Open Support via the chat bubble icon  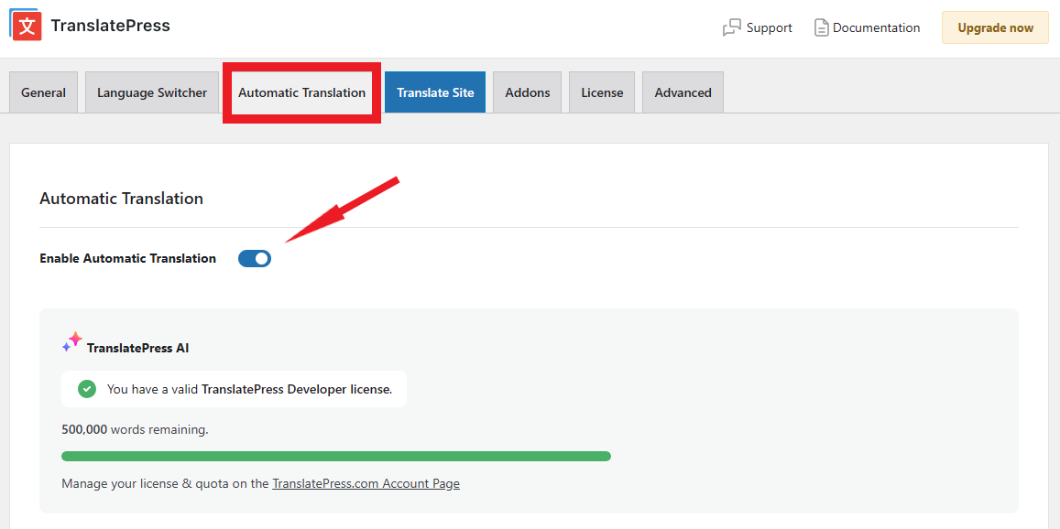click(x=733, y=27)
